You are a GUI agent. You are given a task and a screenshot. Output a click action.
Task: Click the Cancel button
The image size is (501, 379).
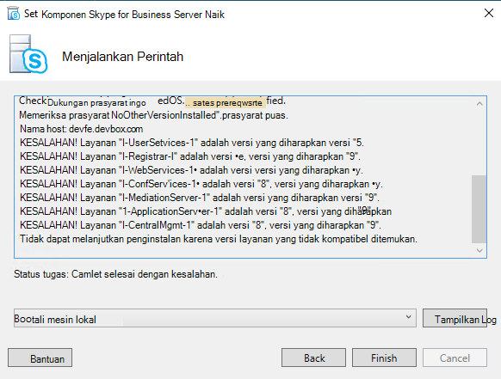tap(455, 358)
